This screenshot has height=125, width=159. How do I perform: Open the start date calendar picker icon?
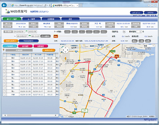pos(26,32)
